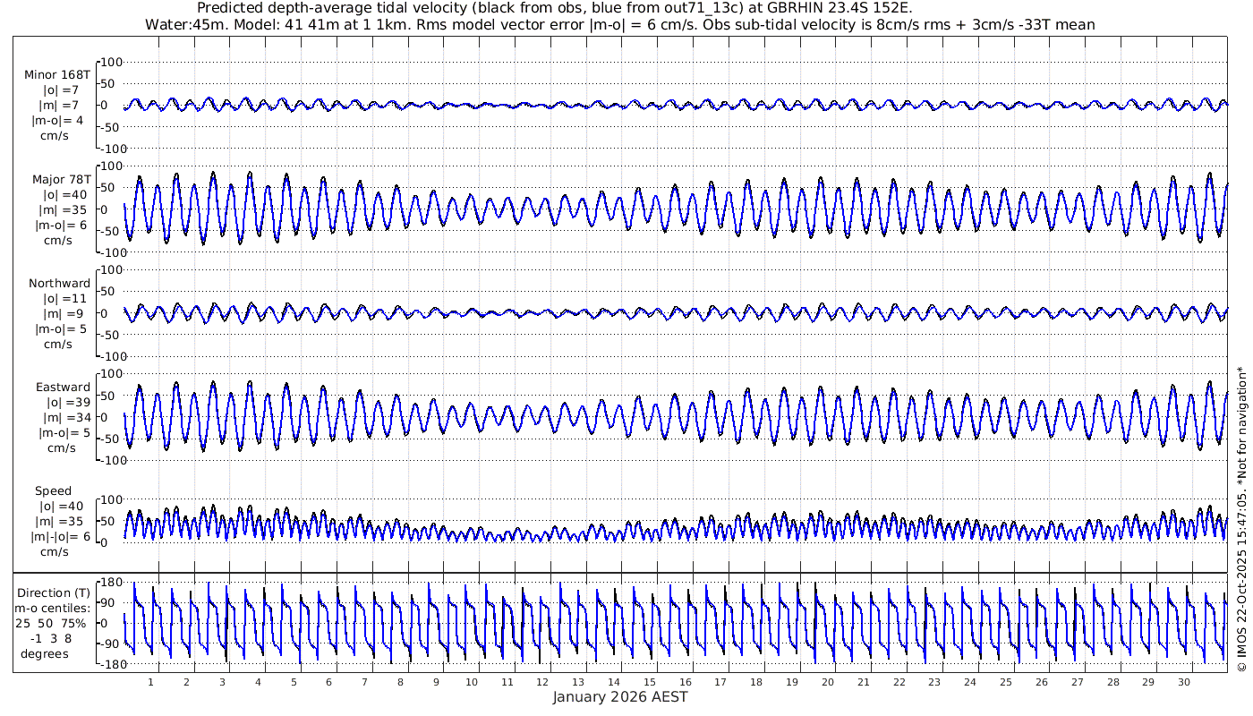Click "|m|-|o|= 6" in the Speed panel
1253x716 pixels.
pos(61,536)
